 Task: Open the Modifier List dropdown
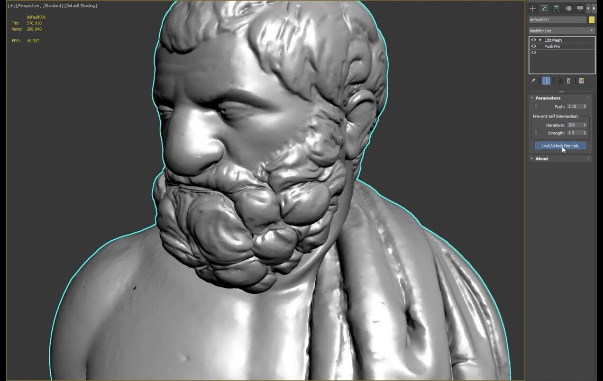click(x=562, y=30)
